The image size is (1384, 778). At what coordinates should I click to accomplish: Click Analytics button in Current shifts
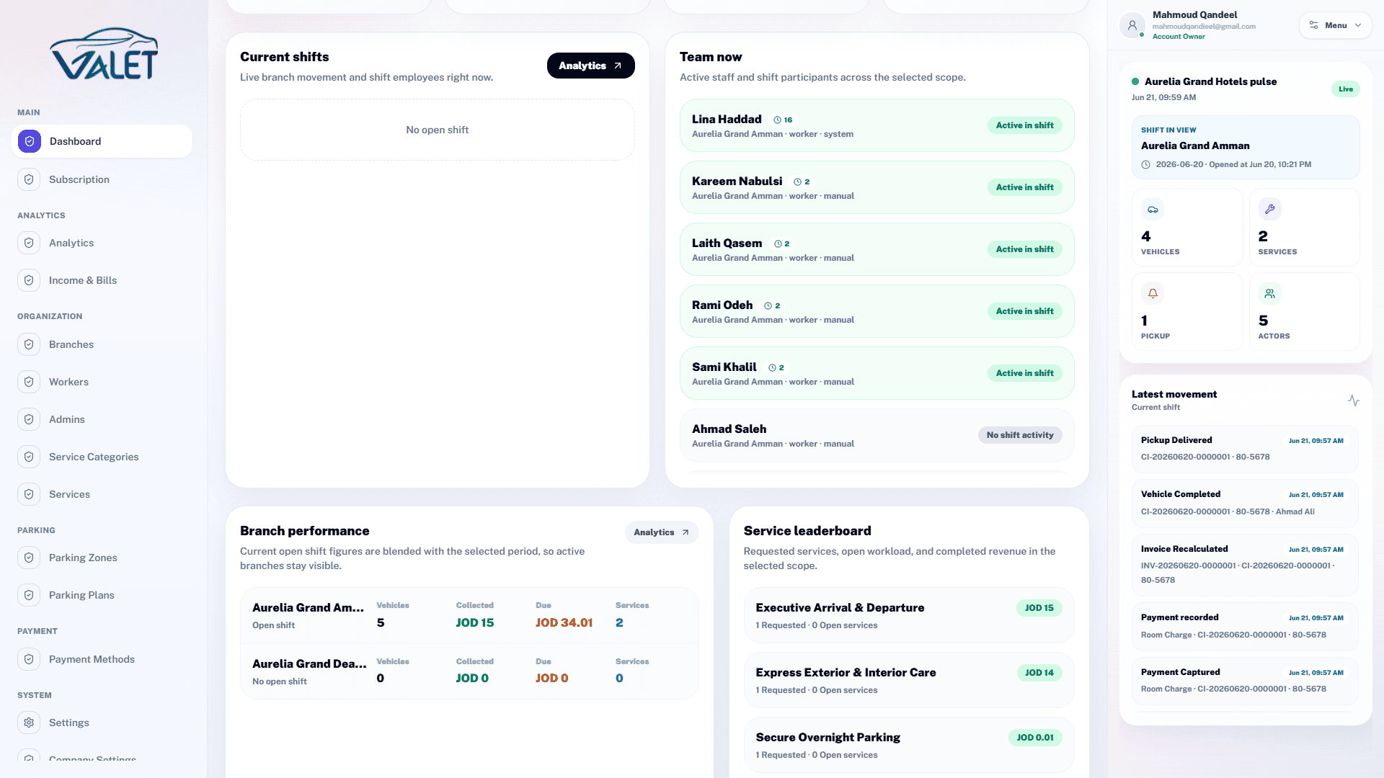click(x=590, y=66)
